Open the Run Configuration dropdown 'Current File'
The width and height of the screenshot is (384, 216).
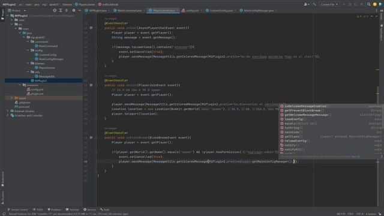(x=329, y=4)
